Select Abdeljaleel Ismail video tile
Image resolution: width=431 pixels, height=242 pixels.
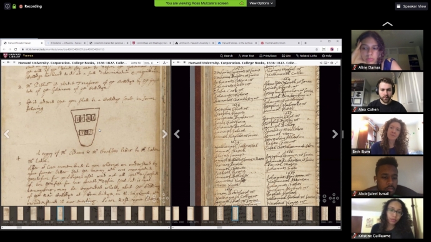pos(387,177)
